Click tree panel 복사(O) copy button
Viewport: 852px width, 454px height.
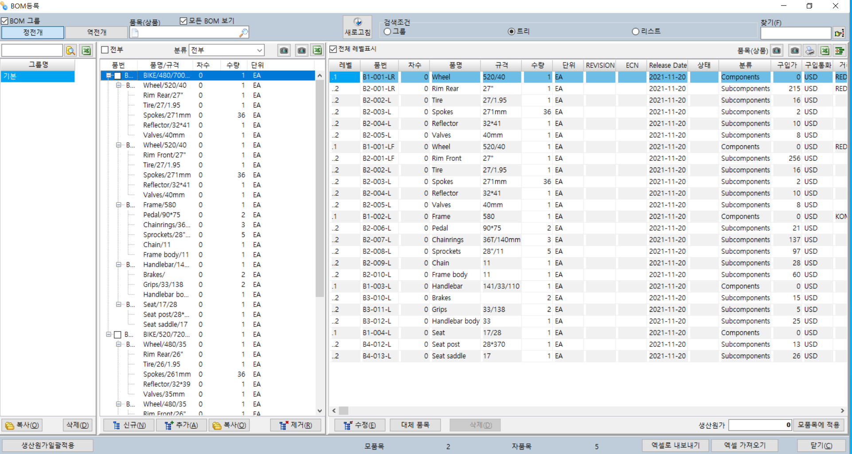[x=229, y=425]
